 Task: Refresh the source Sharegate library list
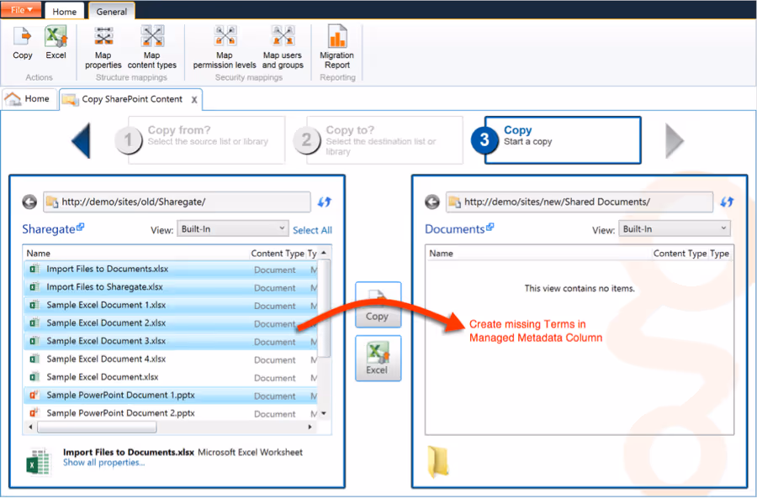pos(325,202)
